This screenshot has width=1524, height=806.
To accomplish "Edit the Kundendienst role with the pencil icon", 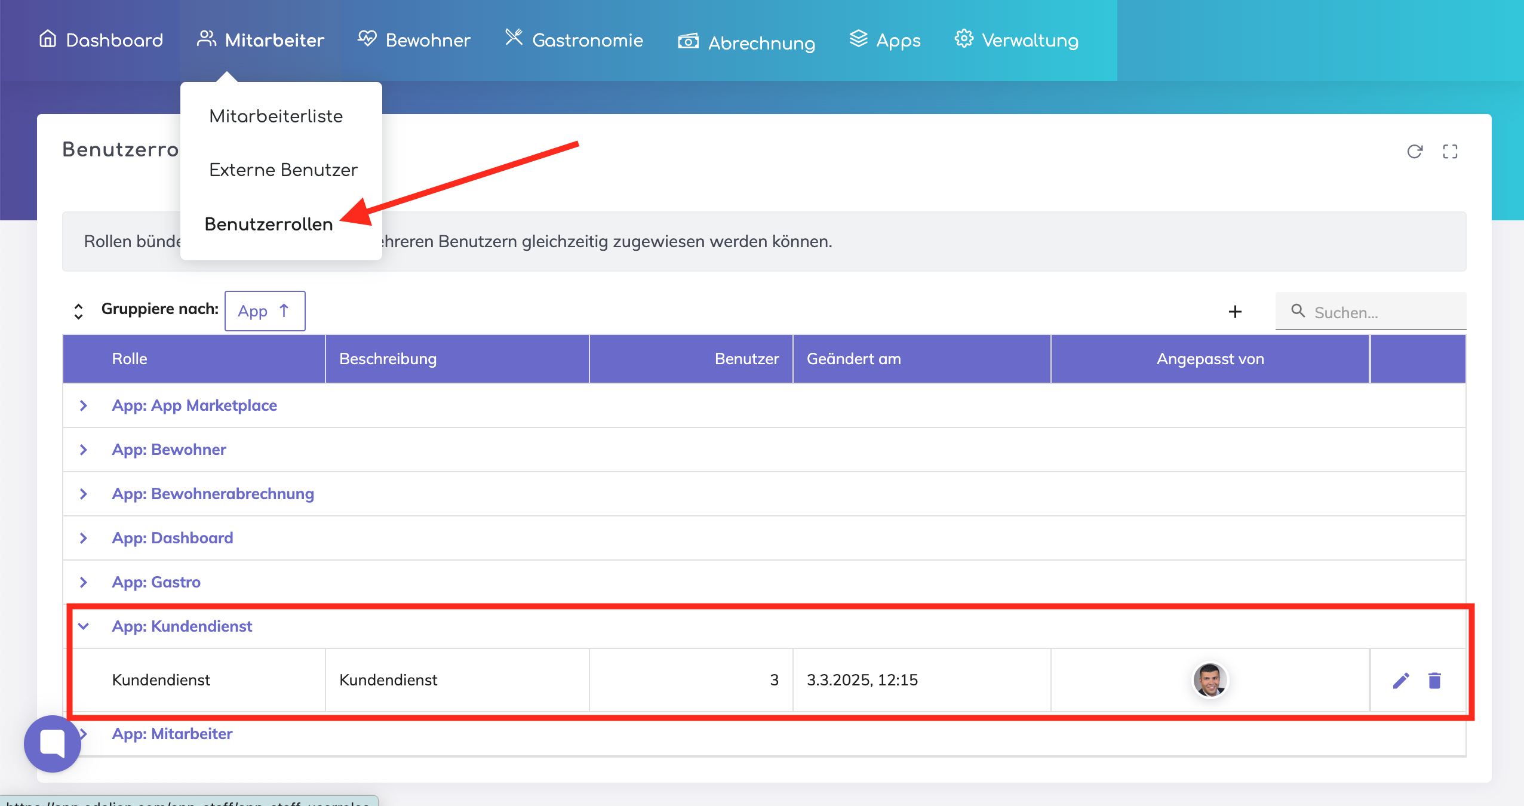I will coord(1401,680).
